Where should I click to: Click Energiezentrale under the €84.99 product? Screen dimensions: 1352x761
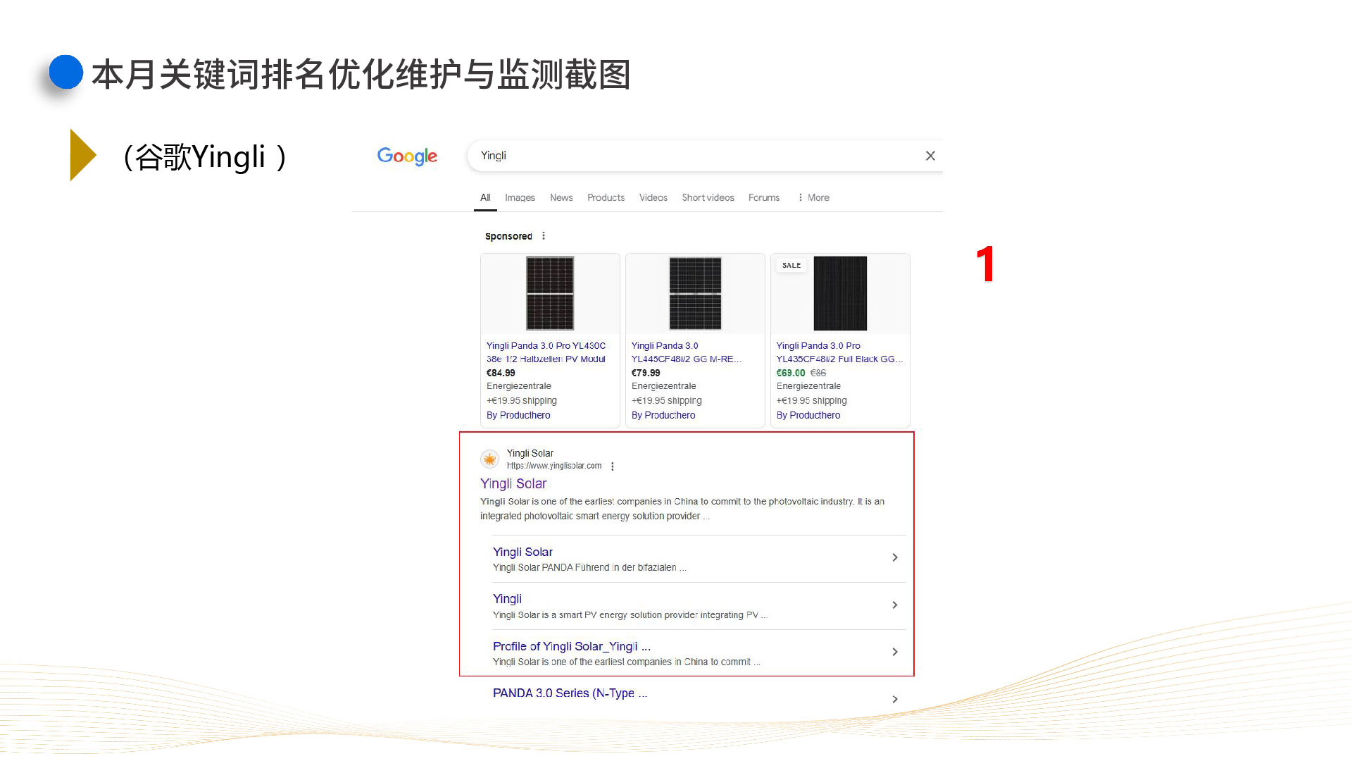(519, 386)
